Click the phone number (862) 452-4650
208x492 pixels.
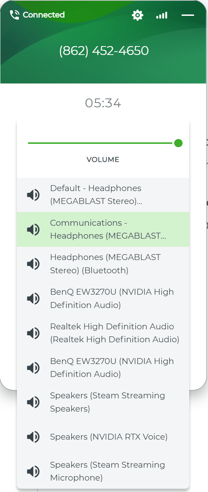pos(104,51)
